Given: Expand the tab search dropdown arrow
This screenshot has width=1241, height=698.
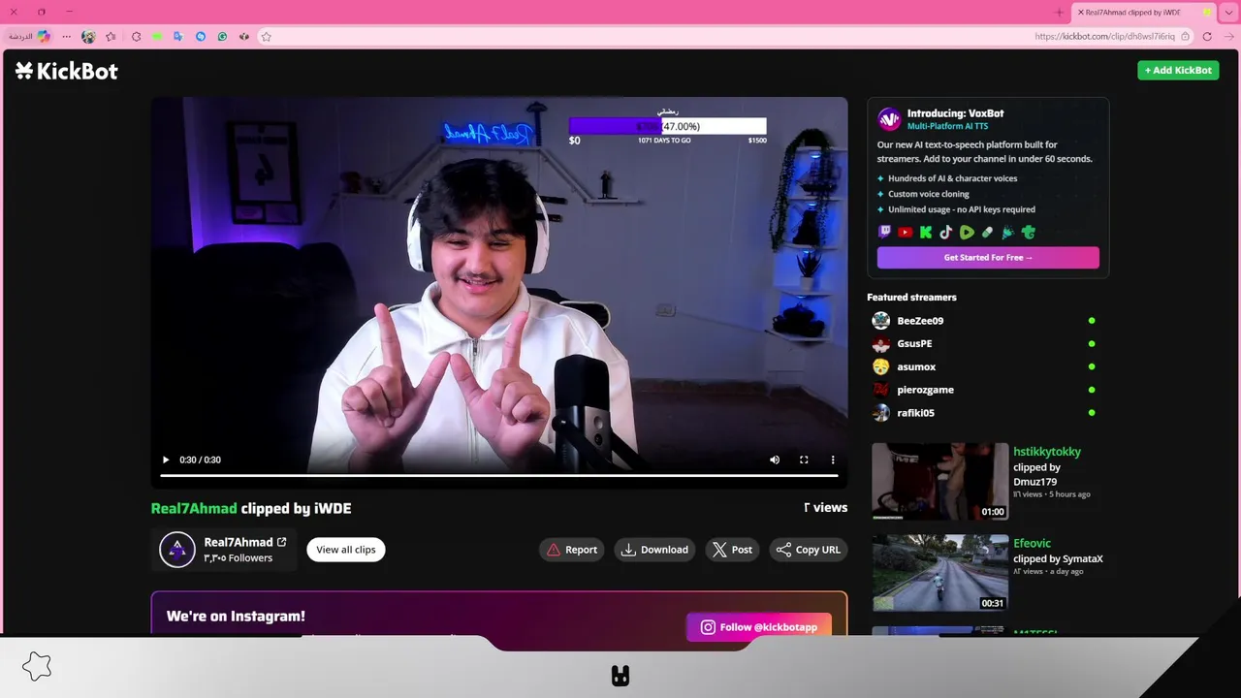Looking at the screenshot, I should point(1228,13).
